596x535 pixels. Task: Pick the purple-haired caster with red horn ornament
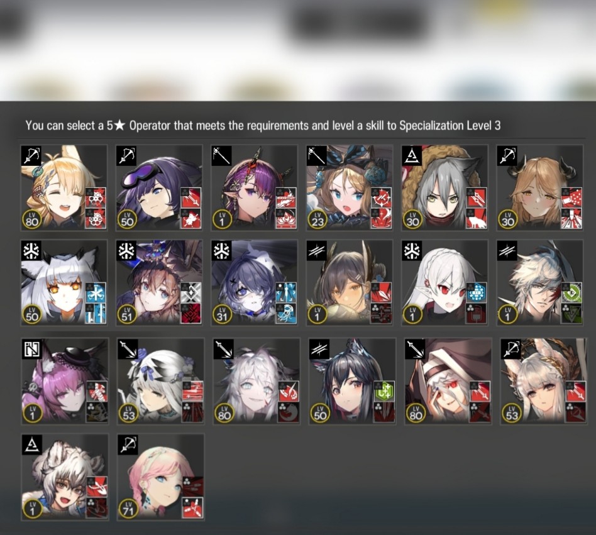pyautogui.click(x=254, y=188)
